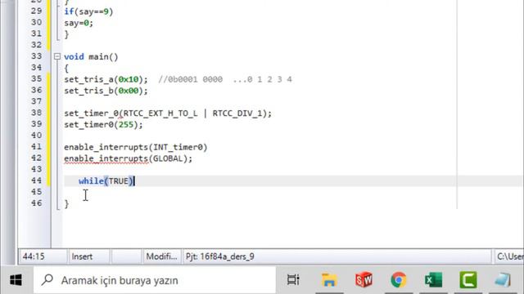Click line number 38 in gutter
524x294 pixels.
36,113
